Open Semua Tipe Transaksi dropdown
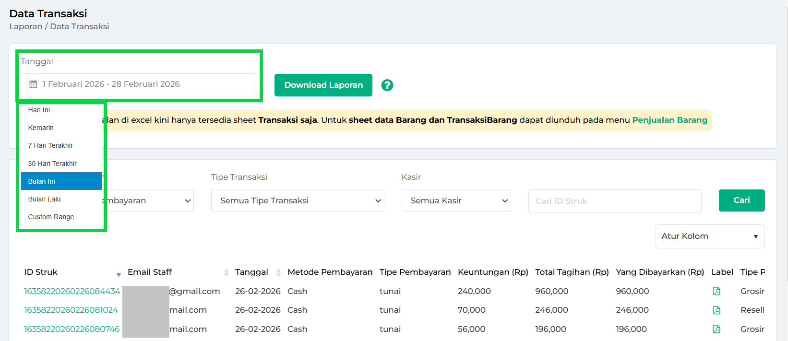Viewport: 788px width, 341px height. coord(297,200)
